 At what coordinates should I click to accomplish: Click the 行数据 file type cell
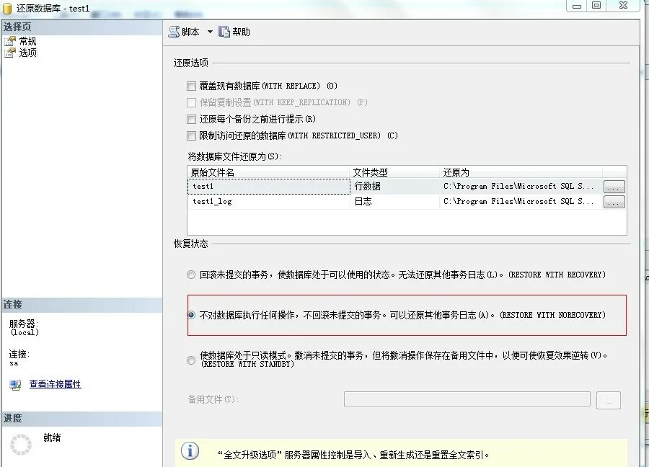tap(395, 187)
